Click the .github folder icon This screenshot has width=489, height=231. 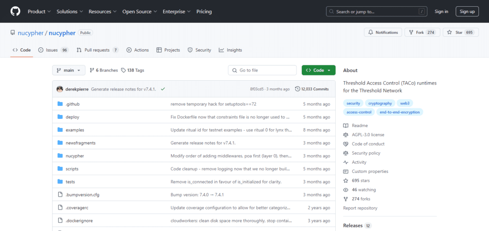(x=60, y=104)
